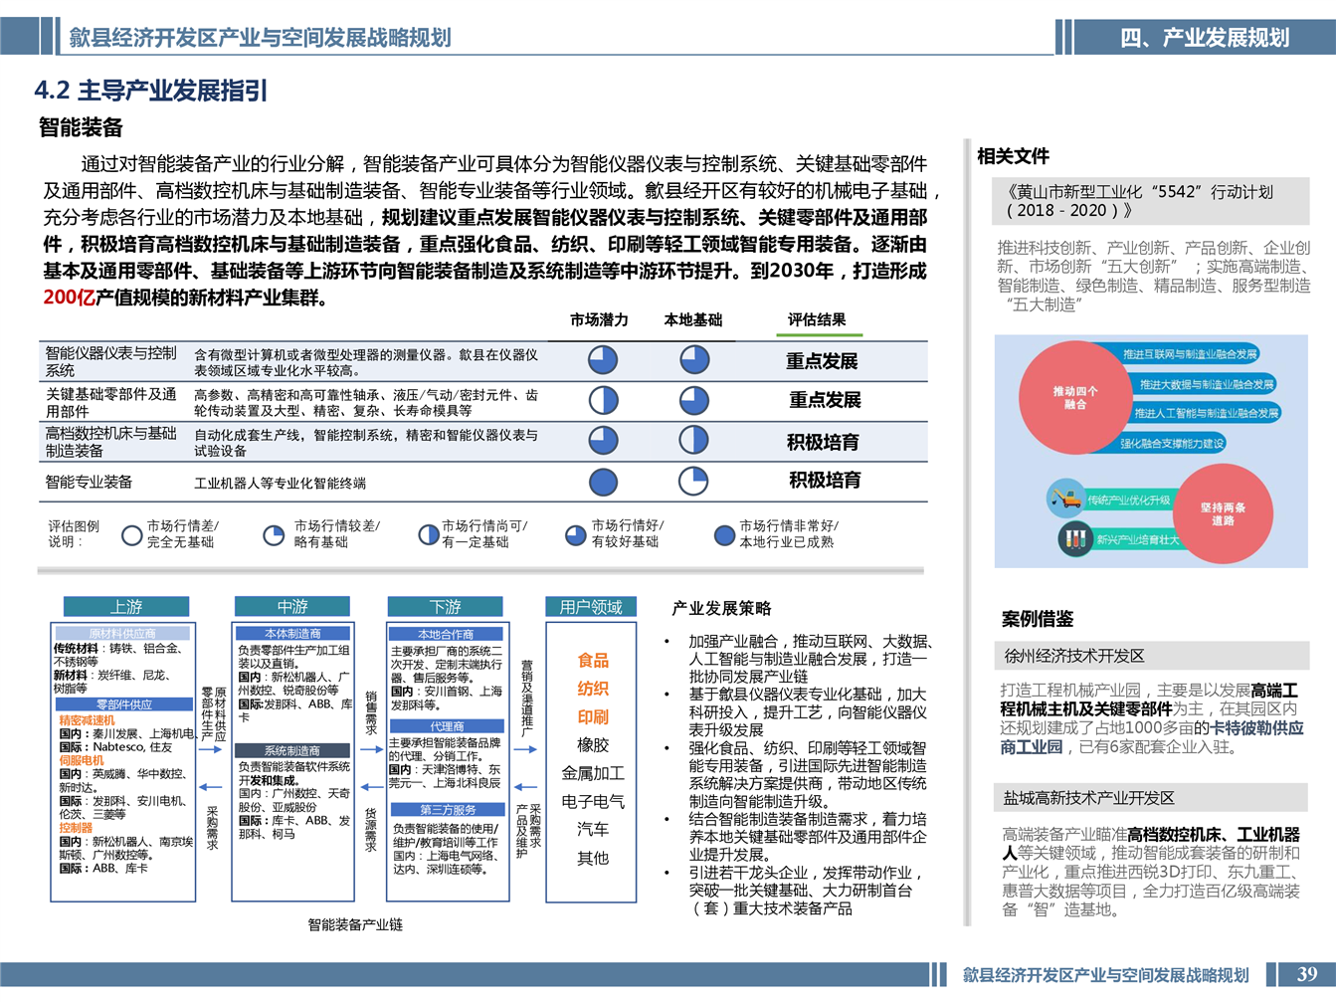1336x1002 pixels.
Task: Select the 上游 header box
Action: [126, 606]
